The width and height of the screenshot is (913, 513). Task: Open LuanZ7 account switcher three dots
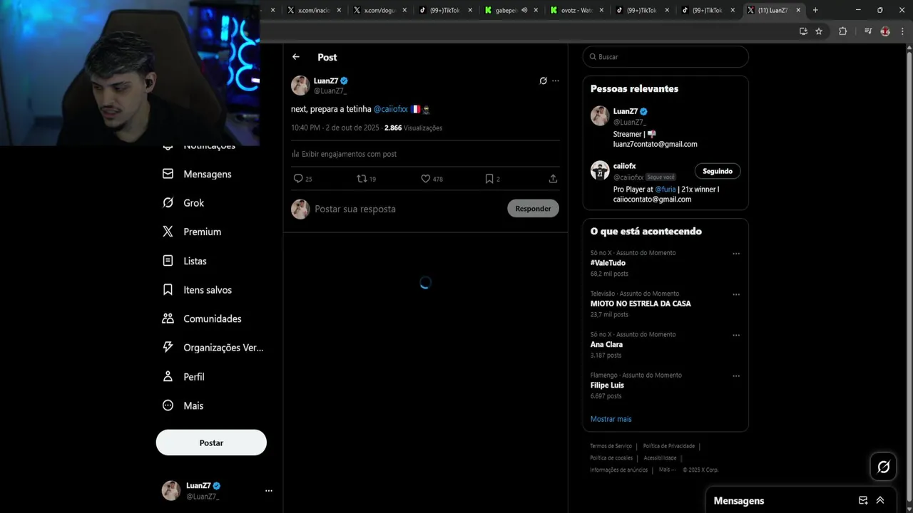(x=269, y=491)
